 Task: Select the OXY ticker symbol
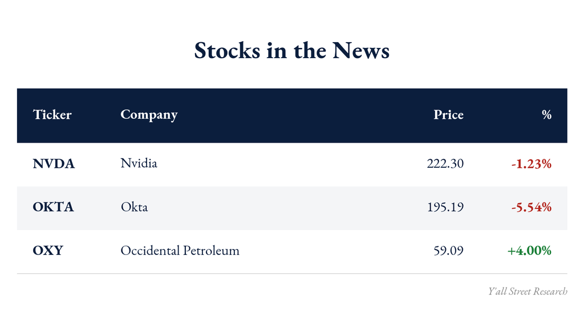(48, 250)
